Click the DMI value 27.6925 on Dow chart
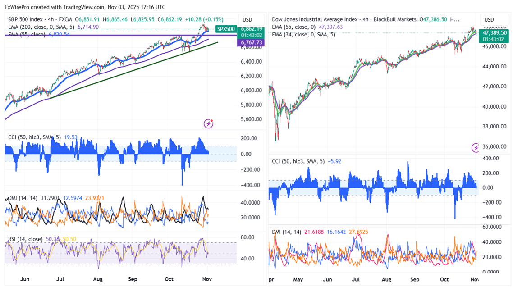The width and height of the screenshot is (513, 287). click(358, 232)
